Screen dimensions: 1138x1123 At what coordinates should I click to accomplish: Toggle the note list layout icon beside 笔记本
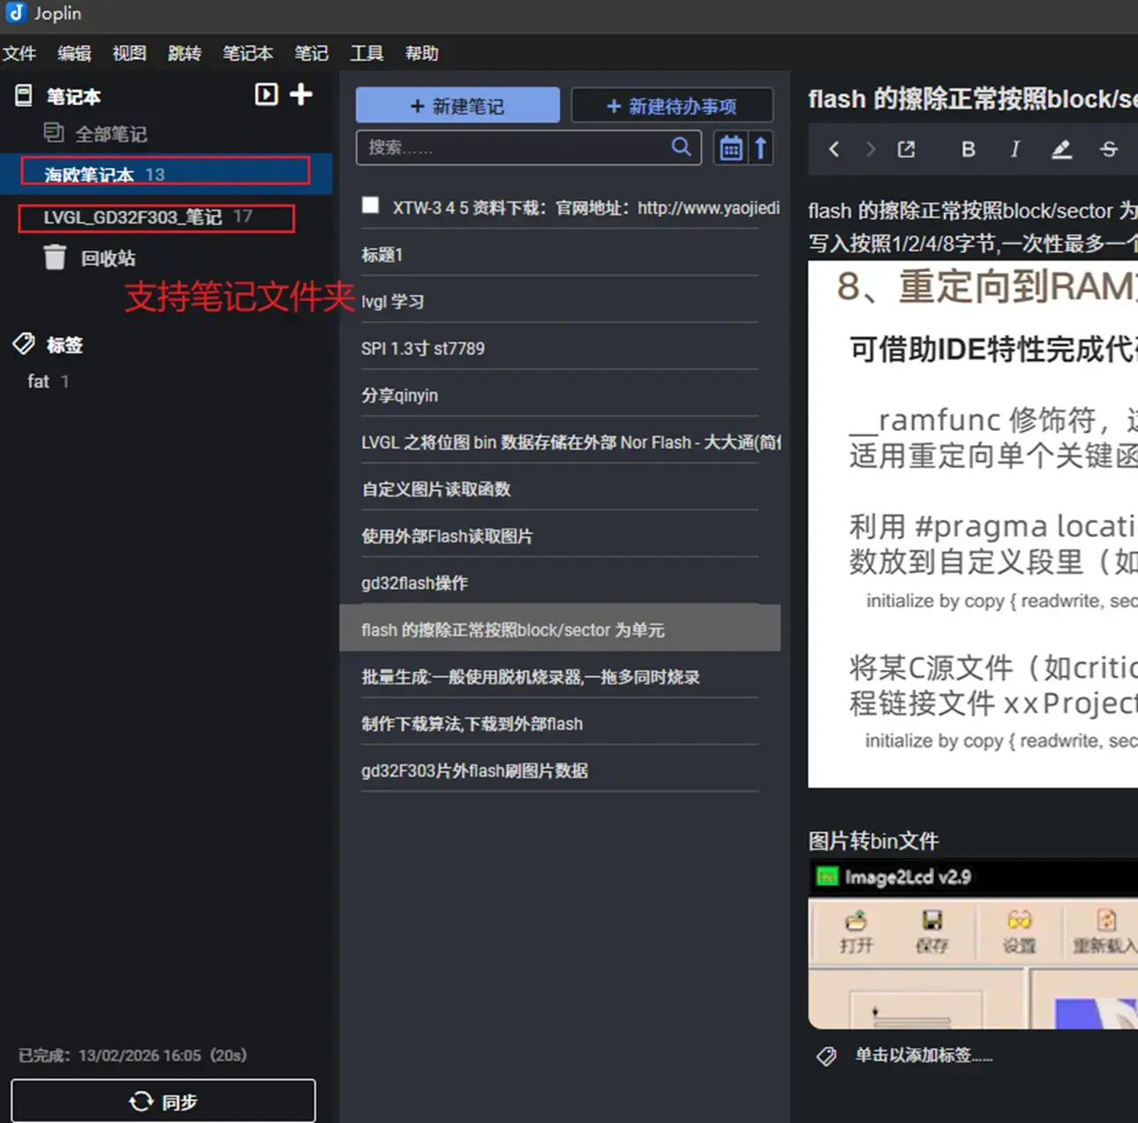(266, 94)
